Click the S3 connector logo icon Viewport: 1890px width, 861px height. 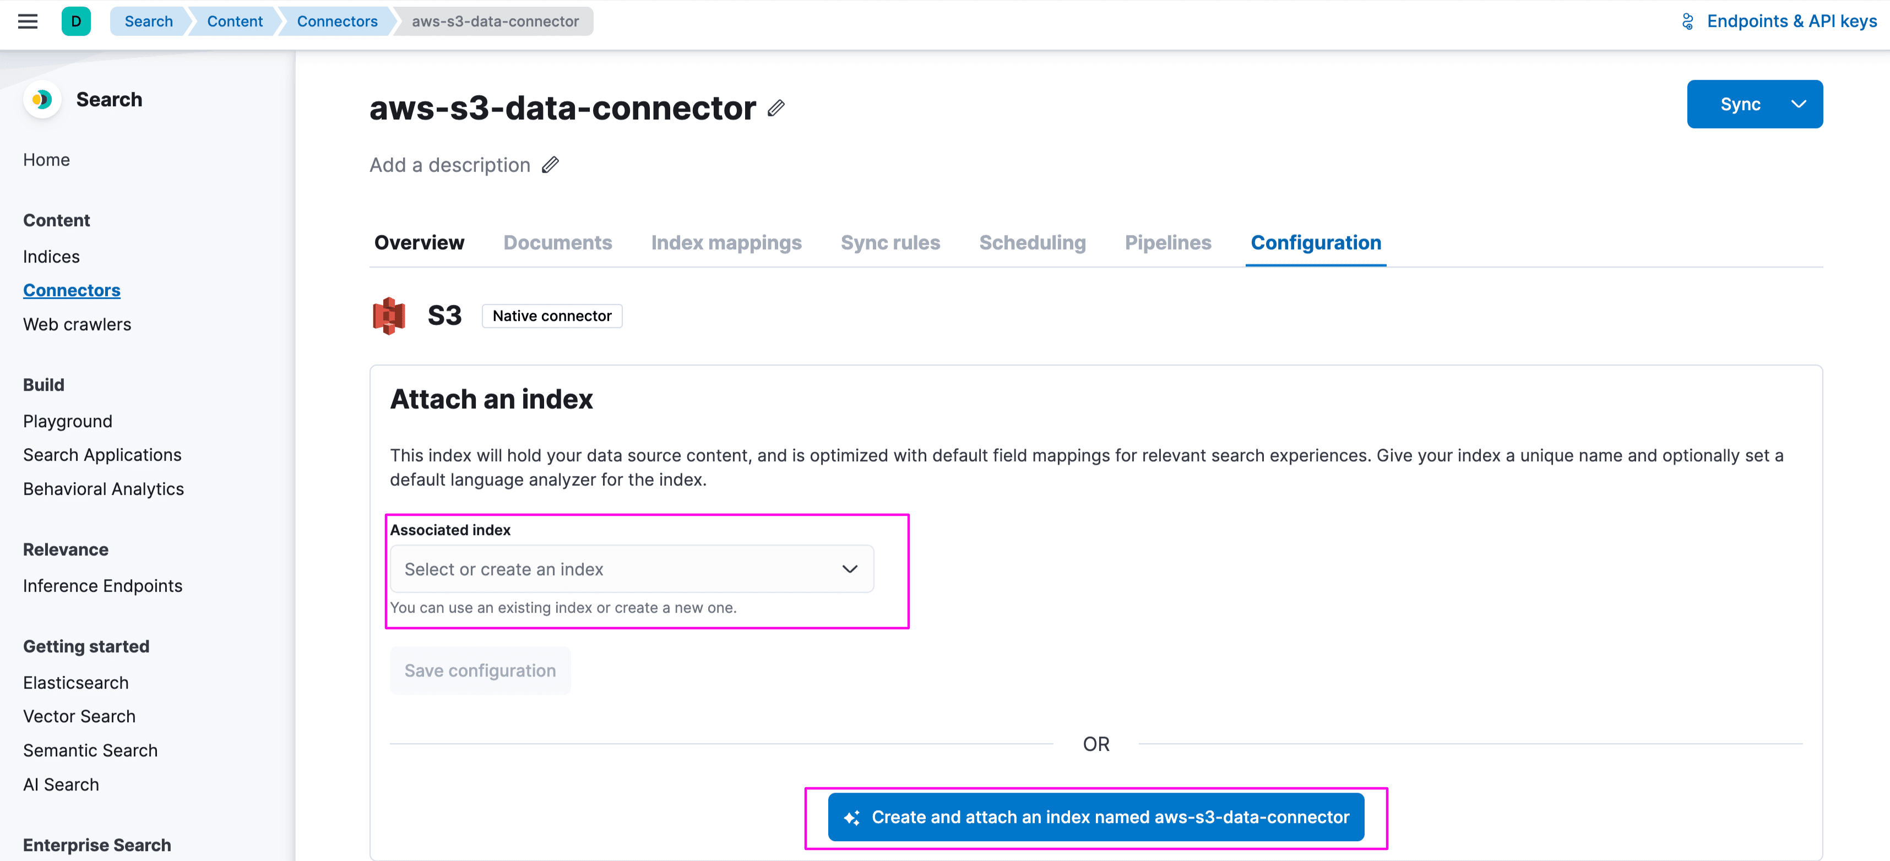389,315
